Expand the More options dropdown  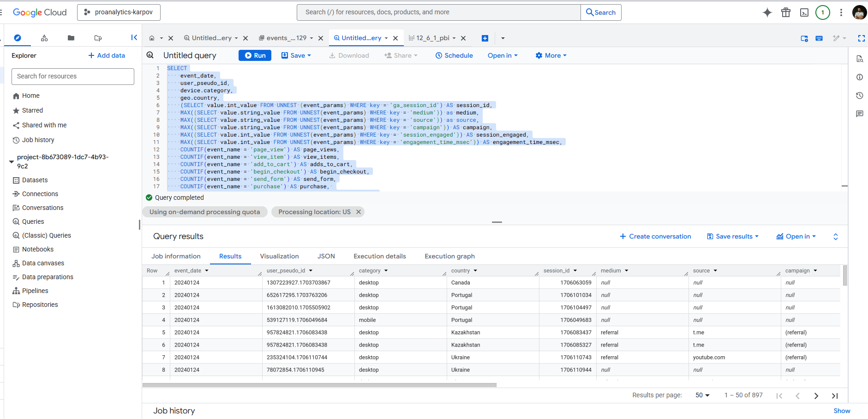(551, 55)
